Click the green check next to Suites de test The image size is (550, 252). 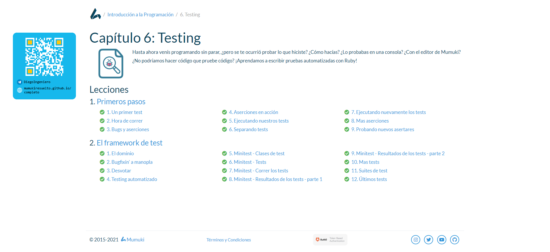click(347, 171)
